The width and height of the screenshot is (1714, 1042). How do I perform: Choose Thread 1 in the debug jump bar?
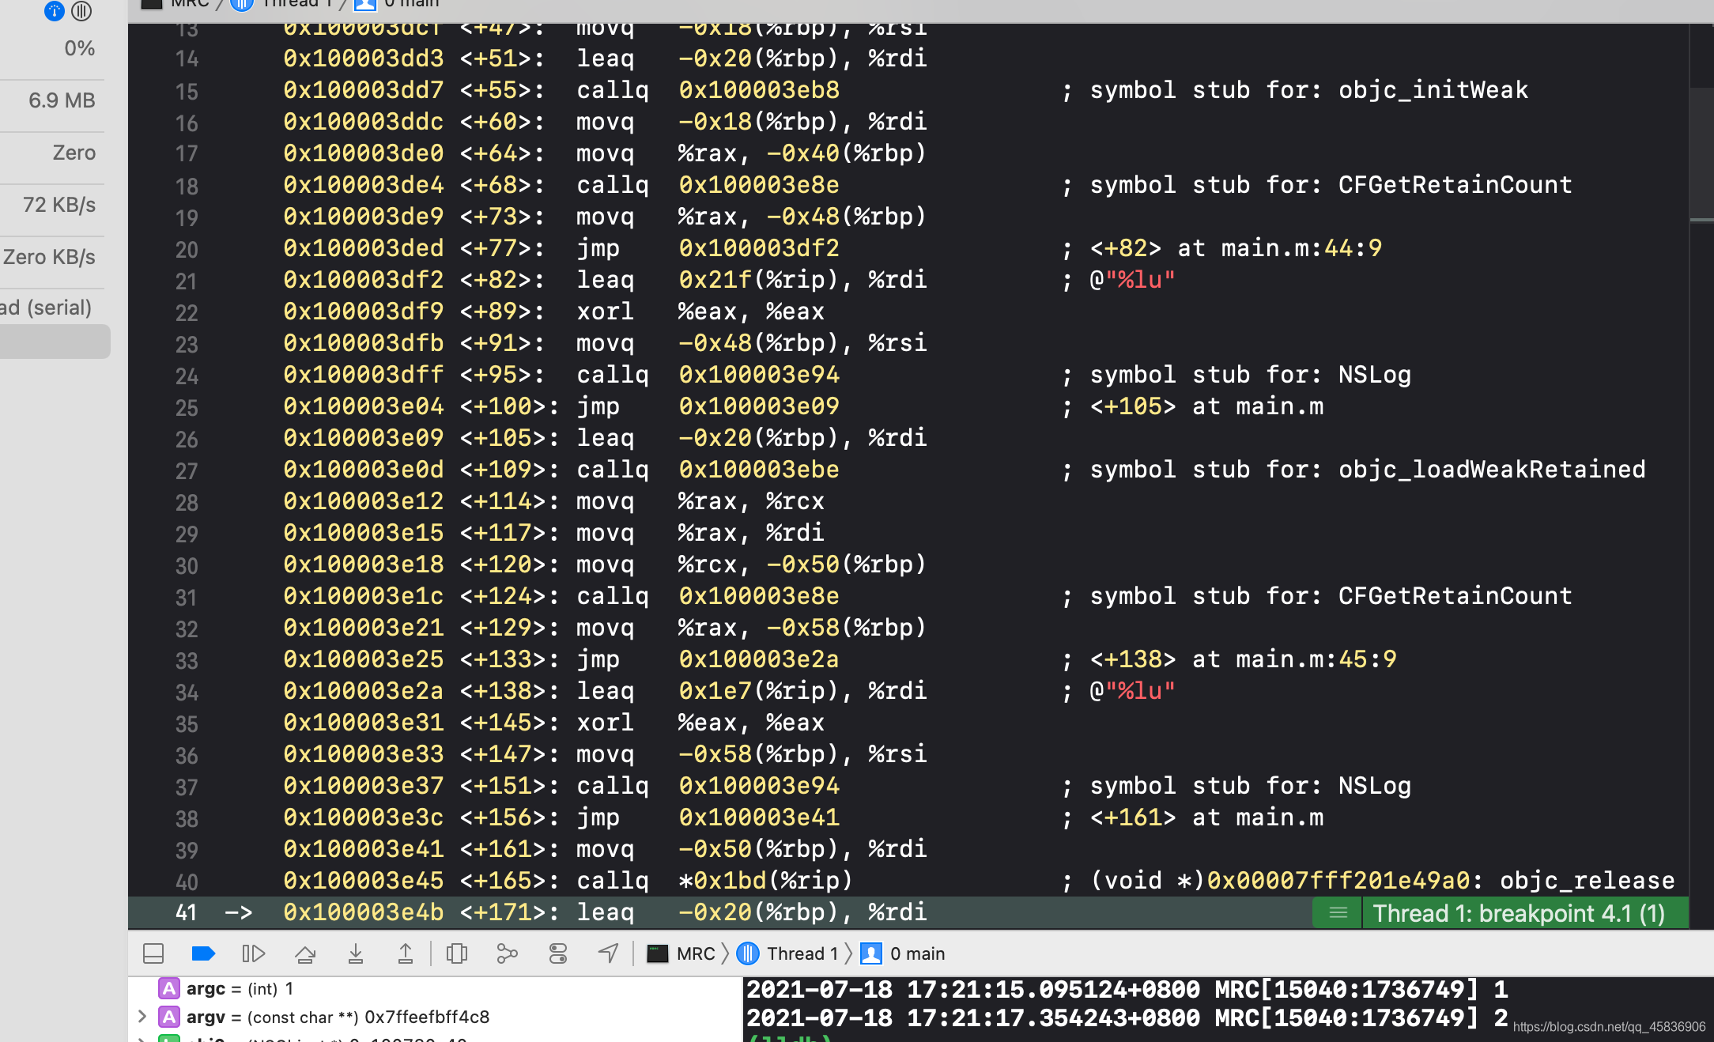click(x=788, y=953)
